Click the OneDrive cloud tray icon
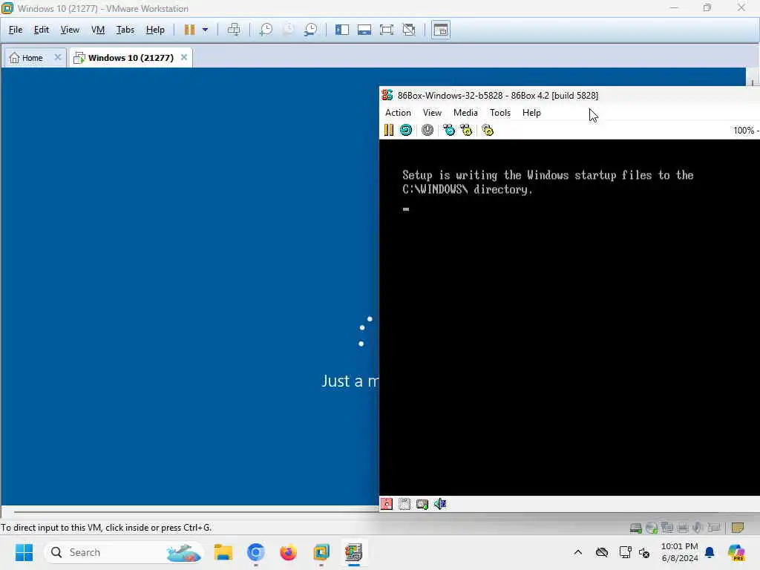The image size is (760, 570). click(x=602, y=552)
